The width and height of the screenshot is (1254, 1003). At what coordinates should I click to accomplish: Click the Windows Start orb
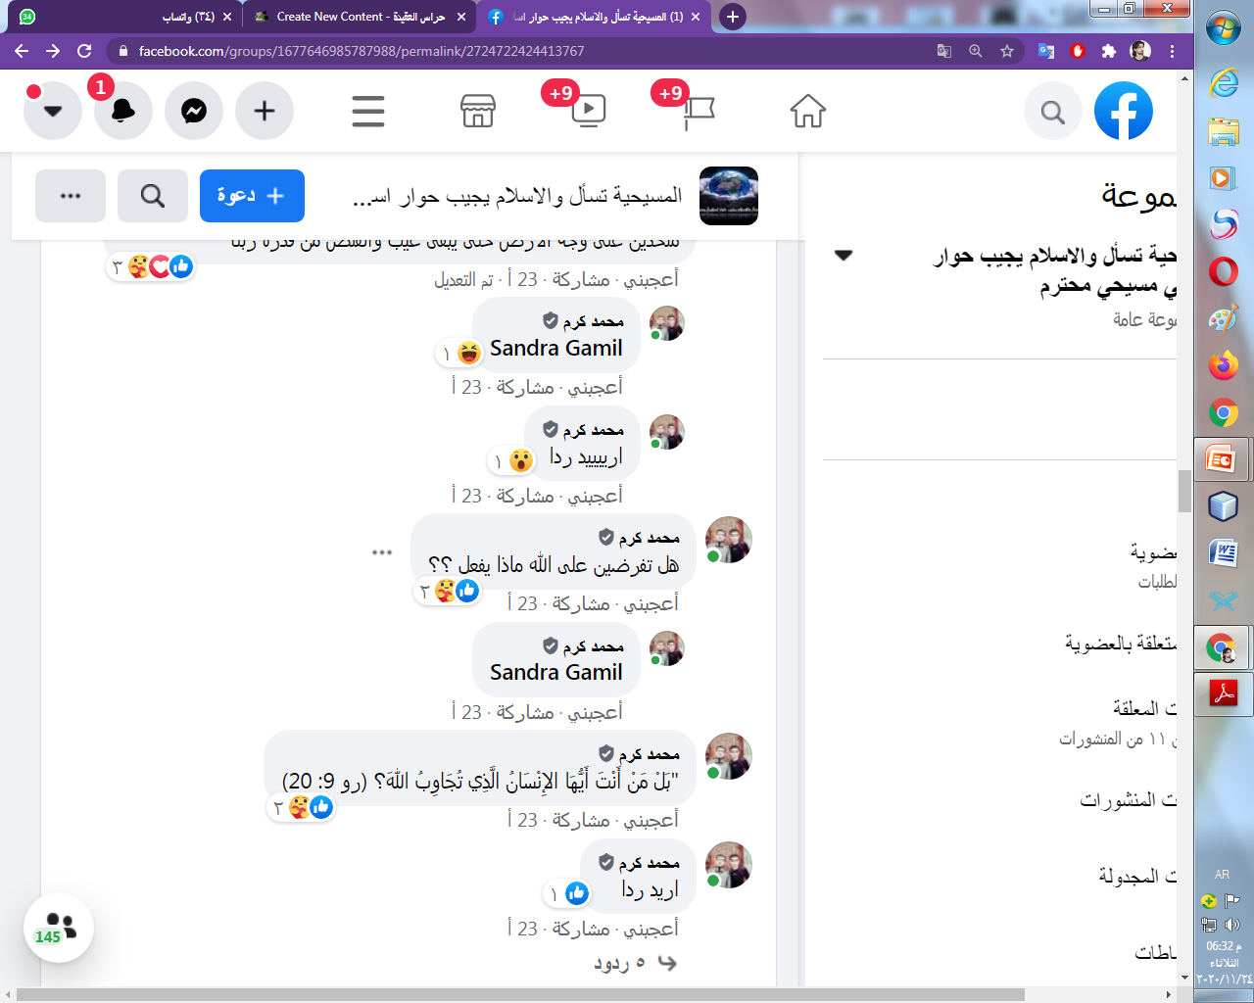coord(1224,28)
